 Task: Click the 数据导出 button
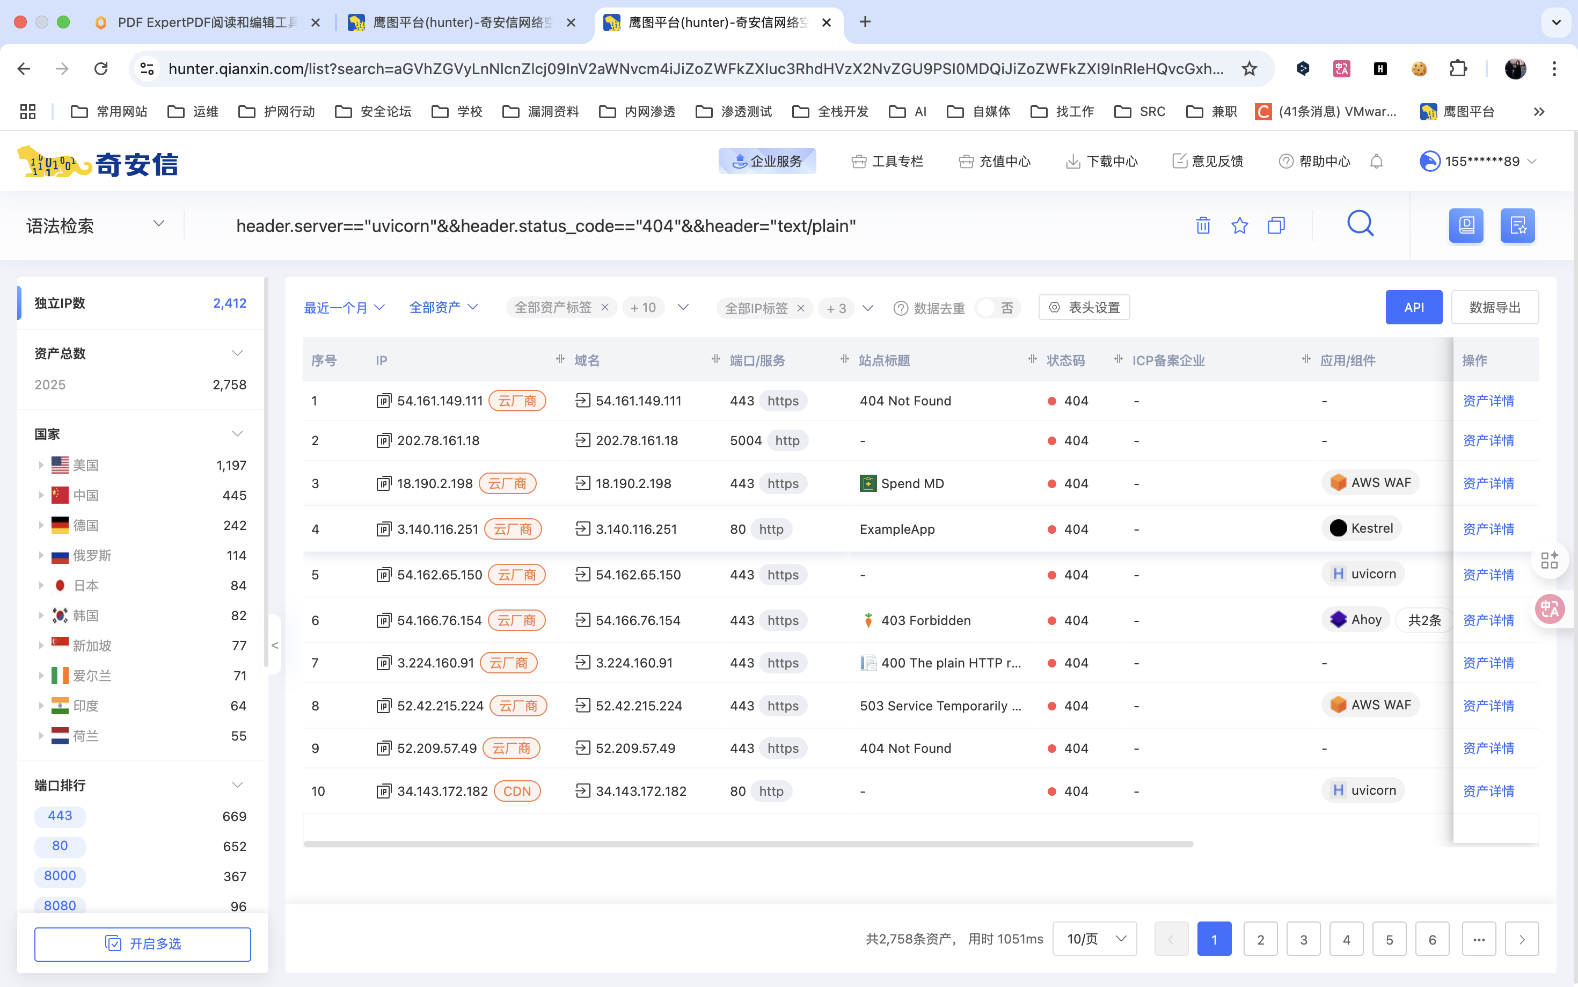click(x=1494, y=308)
